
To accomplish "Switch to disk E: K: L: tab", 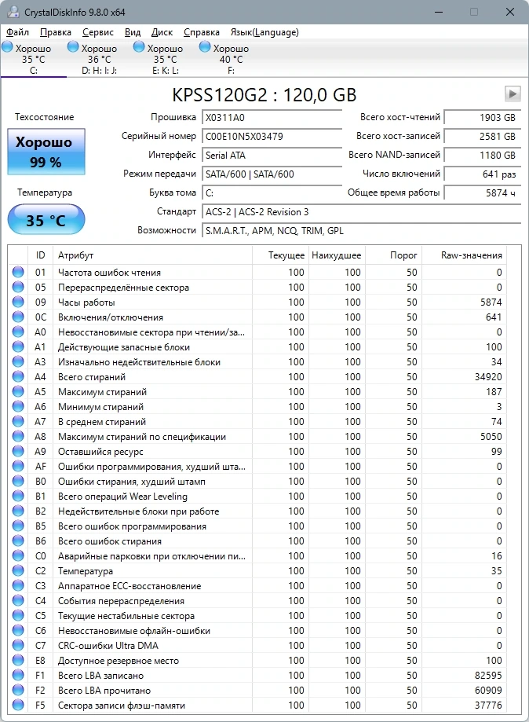I will (165, 58).
